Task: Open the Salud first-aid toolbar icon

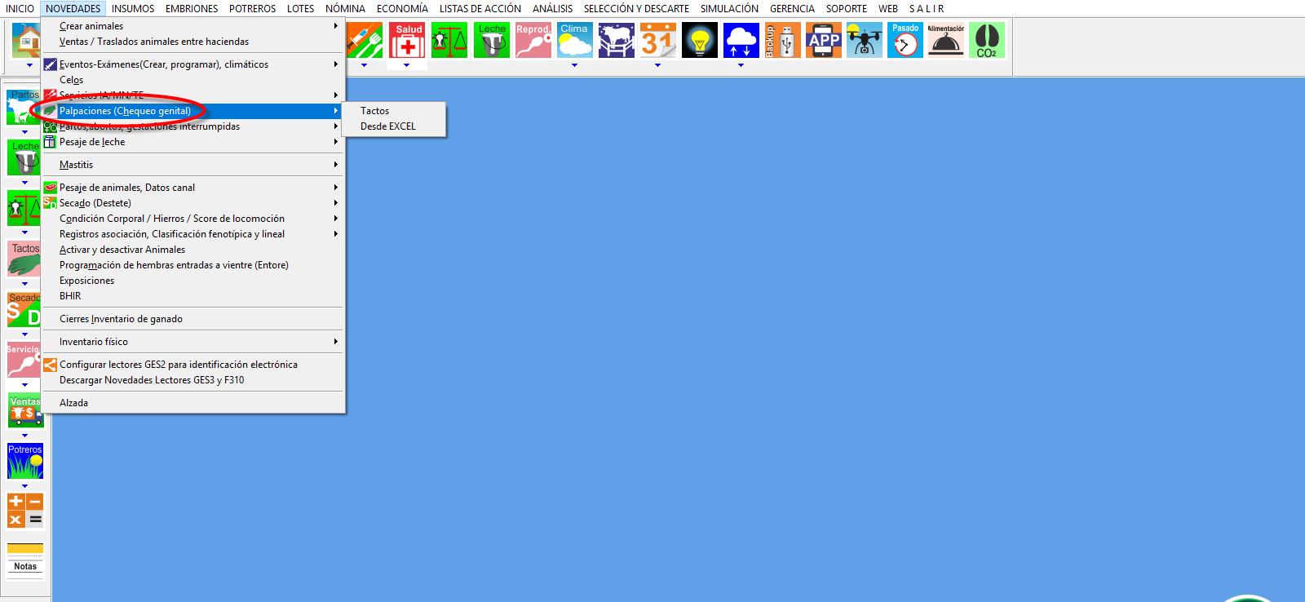Action: (x=407, y=40)
